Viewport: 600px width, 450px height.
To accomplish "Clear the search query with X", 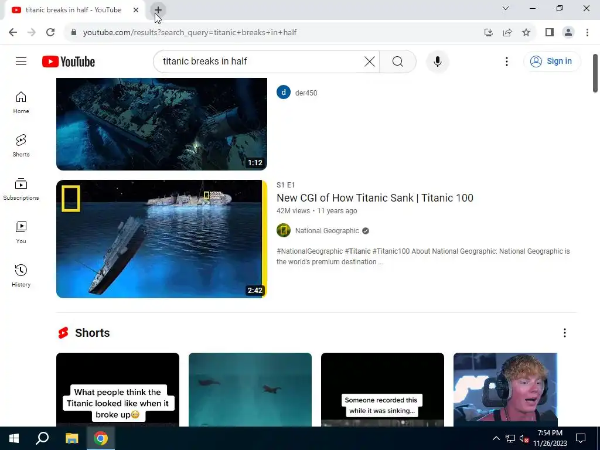I will [370, 61].
